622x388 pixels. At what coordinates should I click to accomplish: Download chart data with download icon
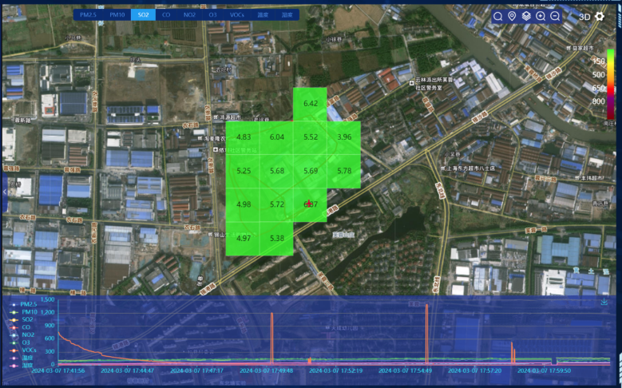[604, 302]
